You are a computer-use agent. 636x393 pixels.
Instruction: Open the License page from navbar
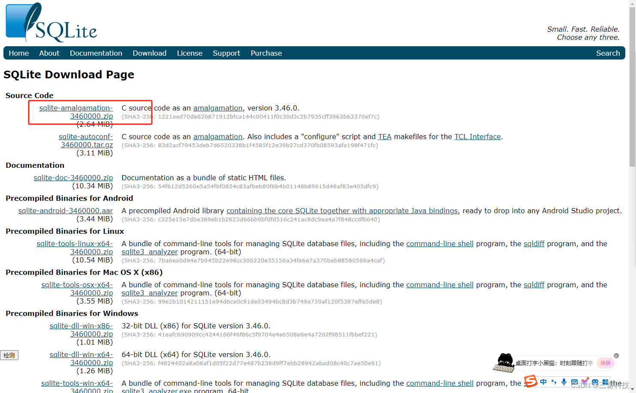pos(190,53)
